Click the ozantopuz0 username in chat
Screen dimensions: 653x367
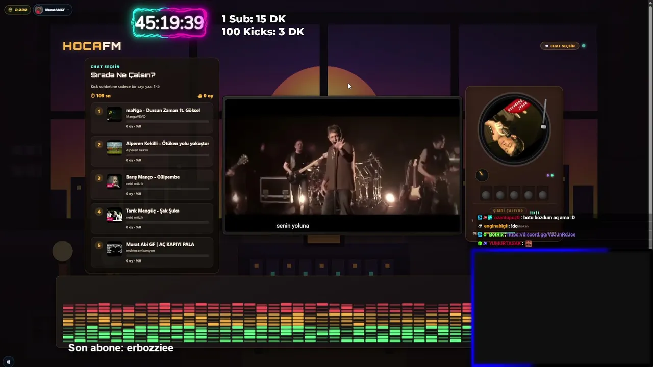(507, 218)
